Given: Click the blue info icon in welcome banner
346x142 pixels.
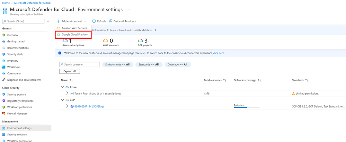Looking at the screenshot, I should point(60,53).
